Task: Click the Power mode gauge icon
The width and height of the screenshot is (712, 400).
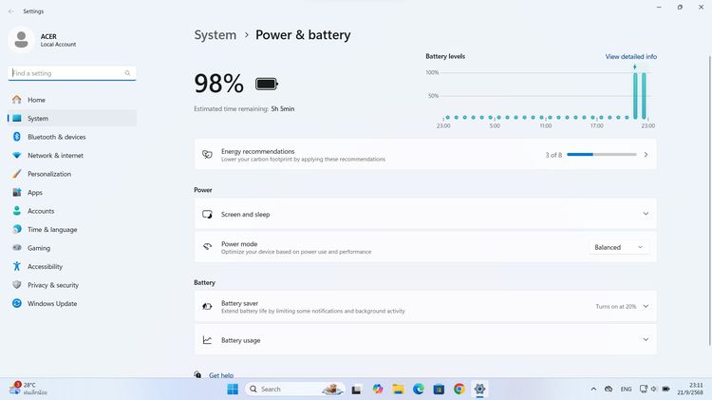Action: (207, 247)
